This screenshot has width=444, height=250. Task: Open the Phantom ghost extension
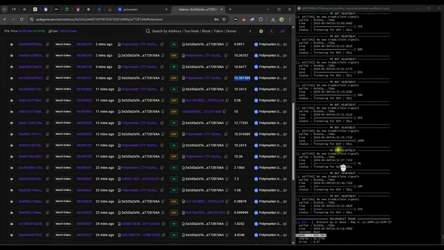pyautogui.click(x=252, y=19)
